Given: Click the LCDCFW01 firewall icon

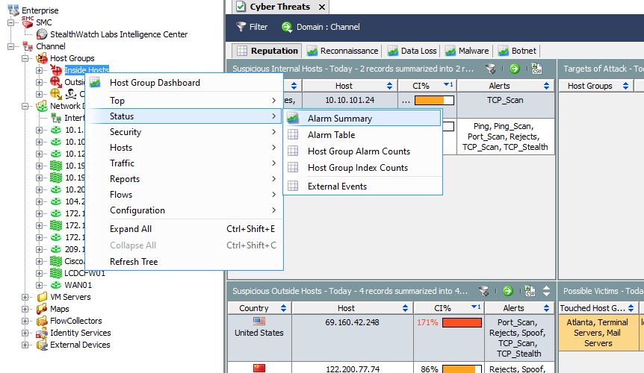Looking at the screenshot, I should 56,273.
